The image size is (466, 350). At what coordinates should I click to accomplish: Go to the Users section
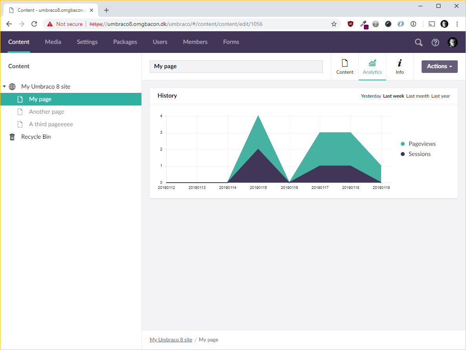tap(160, 42)
